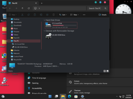Screen dimensions: 133x99
Task: Click the Windows Start button
Action: (50, 96)
